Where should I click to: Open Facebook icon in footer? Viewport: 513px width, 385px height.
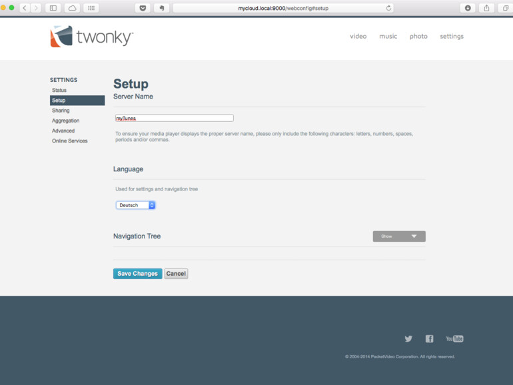tap(429, 338)
